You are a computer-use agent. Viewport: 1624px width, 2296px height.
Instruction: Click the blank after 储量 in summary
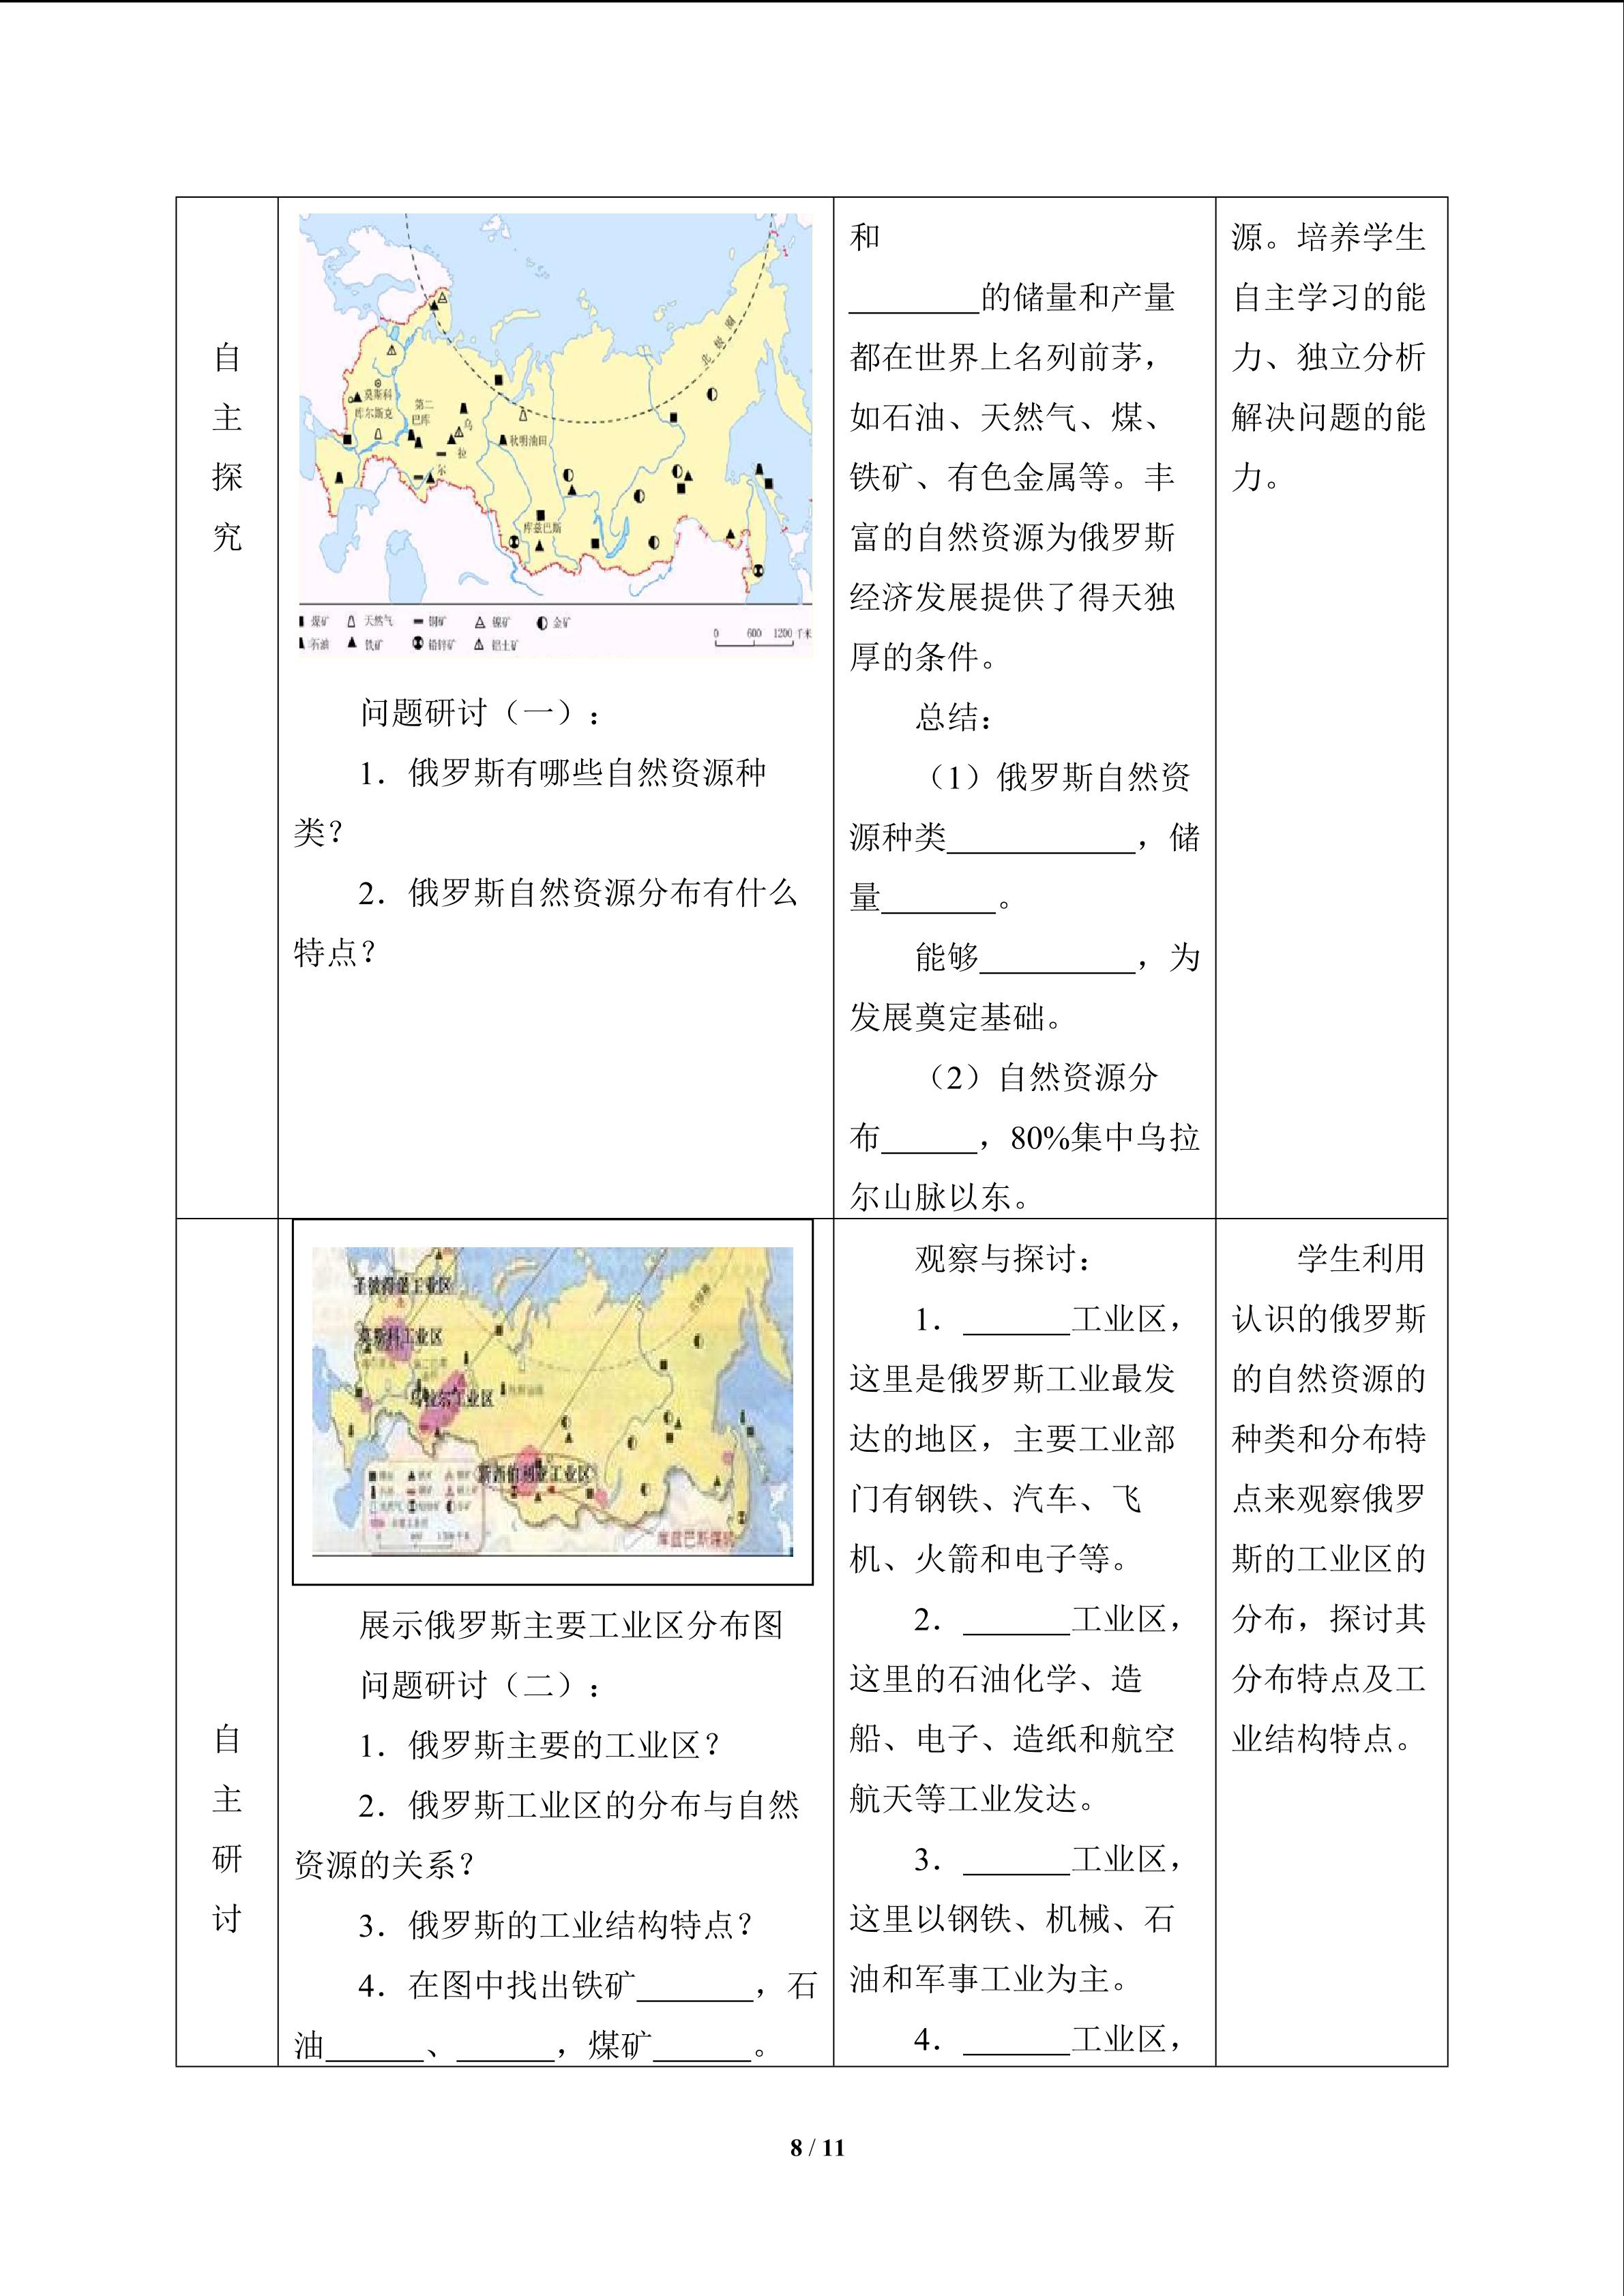pos(939,898)
